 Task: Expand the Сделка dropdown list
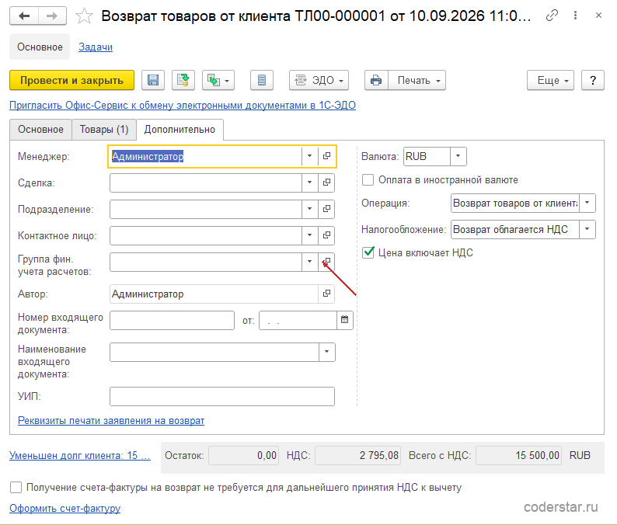click(x=310, y=183)
